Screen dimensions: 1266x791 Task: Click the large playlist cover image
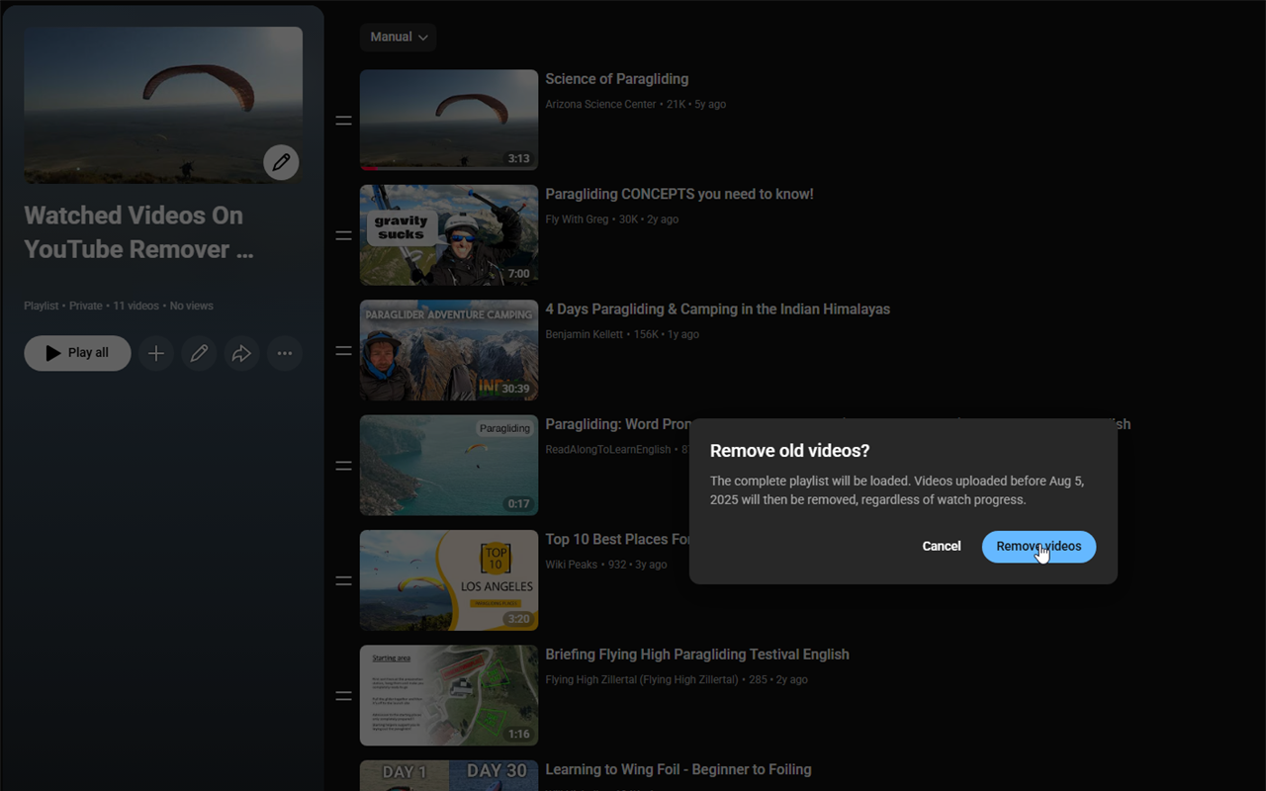pyautogui.click(x=163, y=105)
